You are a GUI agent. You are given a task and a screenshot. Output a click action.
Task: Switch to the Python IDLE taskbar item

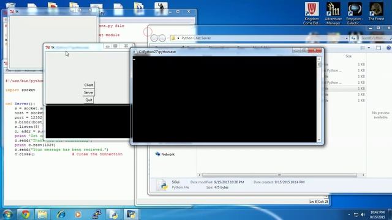114,215
